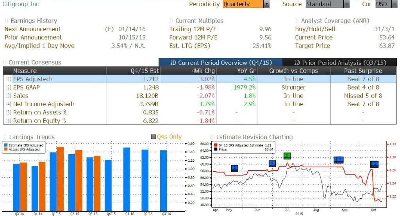Viewport: 400px width, 216px height.
Task: Click the green 'E' earnings marker near July
Action: pyautogui.click(x=287, y=155)
